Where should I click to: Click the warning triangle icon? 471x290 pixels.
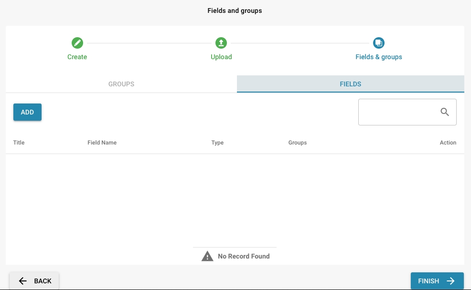207,256
